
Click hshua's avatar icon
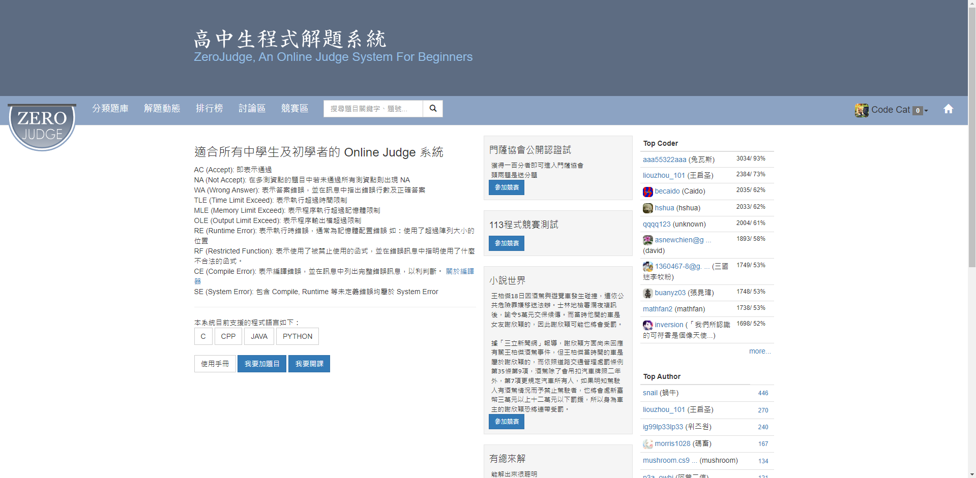pyautogui.click(x=647, y=208)
